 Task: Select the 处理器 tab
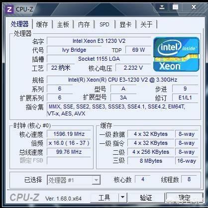coord(20,24)
